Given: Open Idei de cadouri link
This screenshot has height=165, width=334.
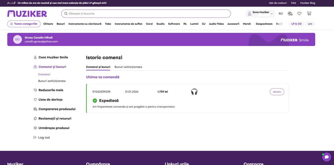Looking at the screenshot, I should pos(278,3).
